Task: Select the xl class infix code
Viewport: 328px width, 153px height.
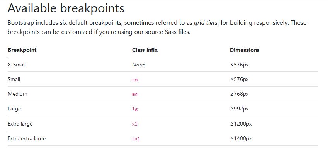Action: (x=135, y=124)
